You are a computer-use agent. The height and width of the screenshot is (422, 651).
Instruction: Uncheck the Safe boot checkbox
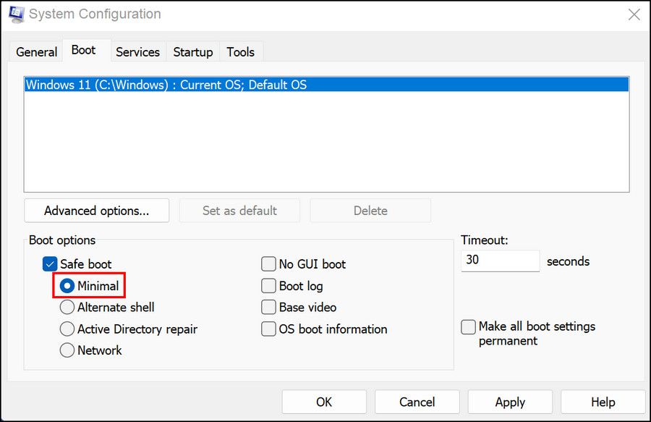(x=50, y=264)
